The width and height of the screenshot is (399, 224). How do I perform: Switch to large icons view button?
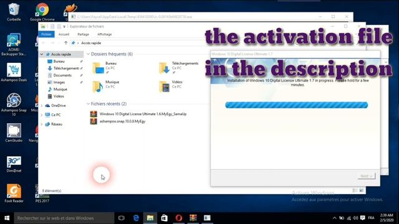click(x=361, y=190)
